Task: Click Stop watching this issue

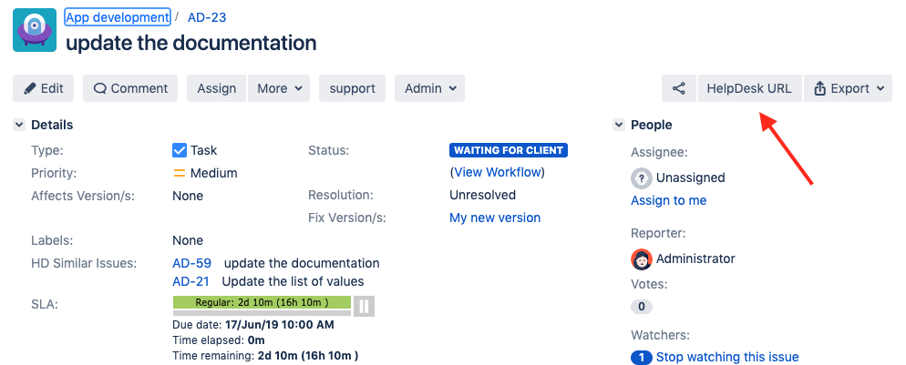Action: (x=726, y=357)
